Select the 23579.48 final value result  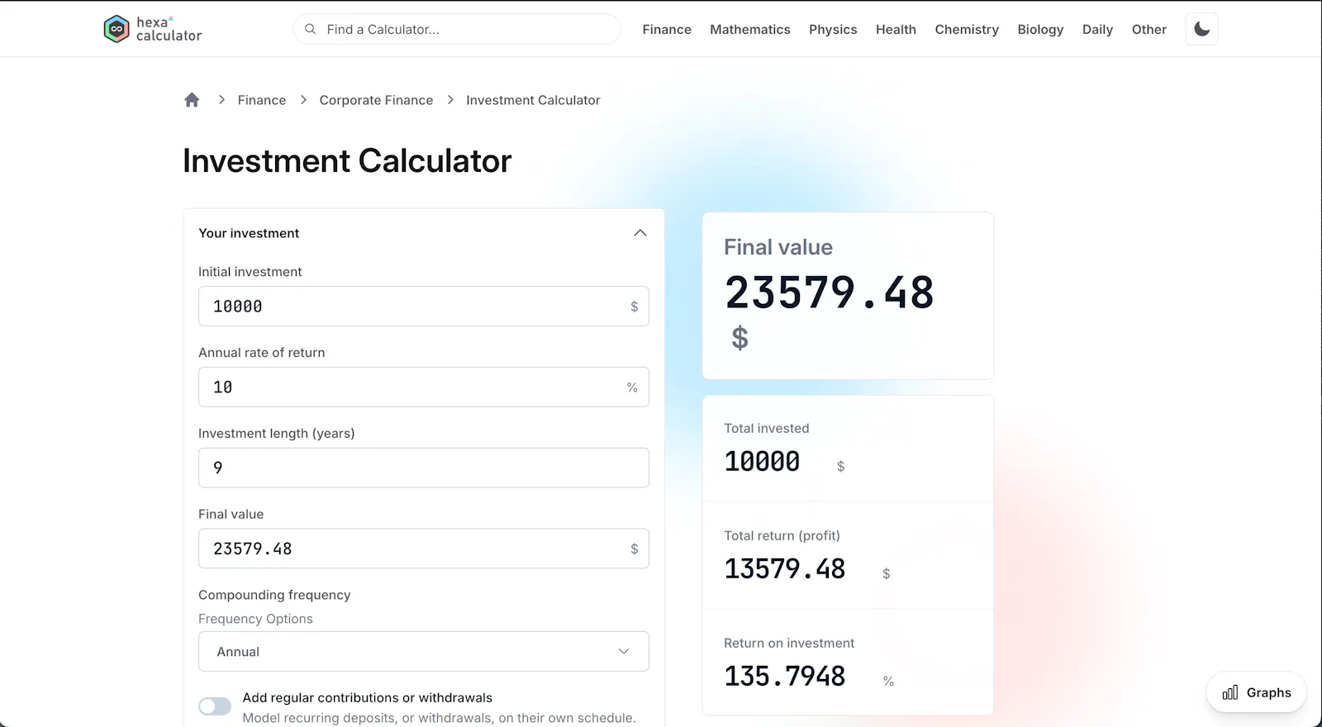(830, 292)
